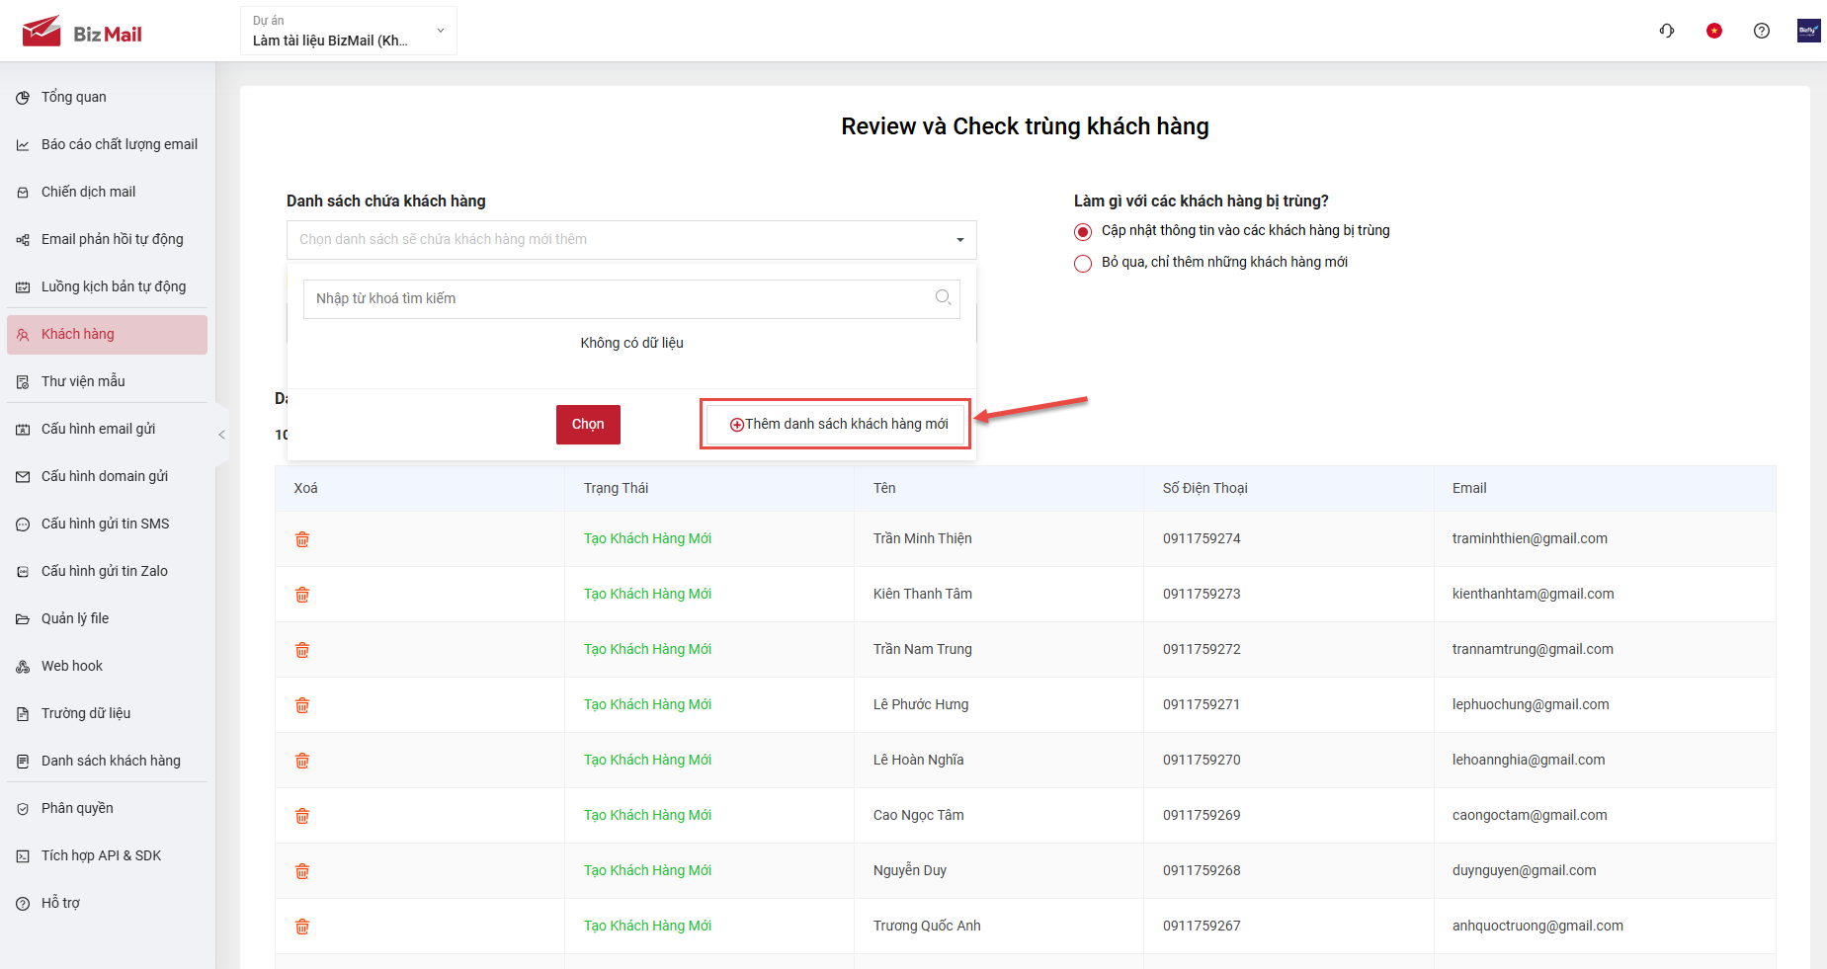Go to Chiến dịch mail
The width and height of the screenshot is (1827, 969).
point(107,192)
